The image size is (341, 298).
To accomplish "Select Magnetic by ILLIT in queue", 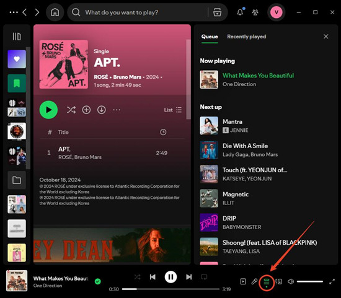I will [265, 198].
